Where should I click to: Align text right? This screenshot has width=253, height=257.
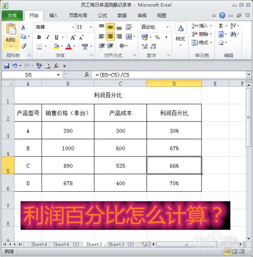coord(119,36)
